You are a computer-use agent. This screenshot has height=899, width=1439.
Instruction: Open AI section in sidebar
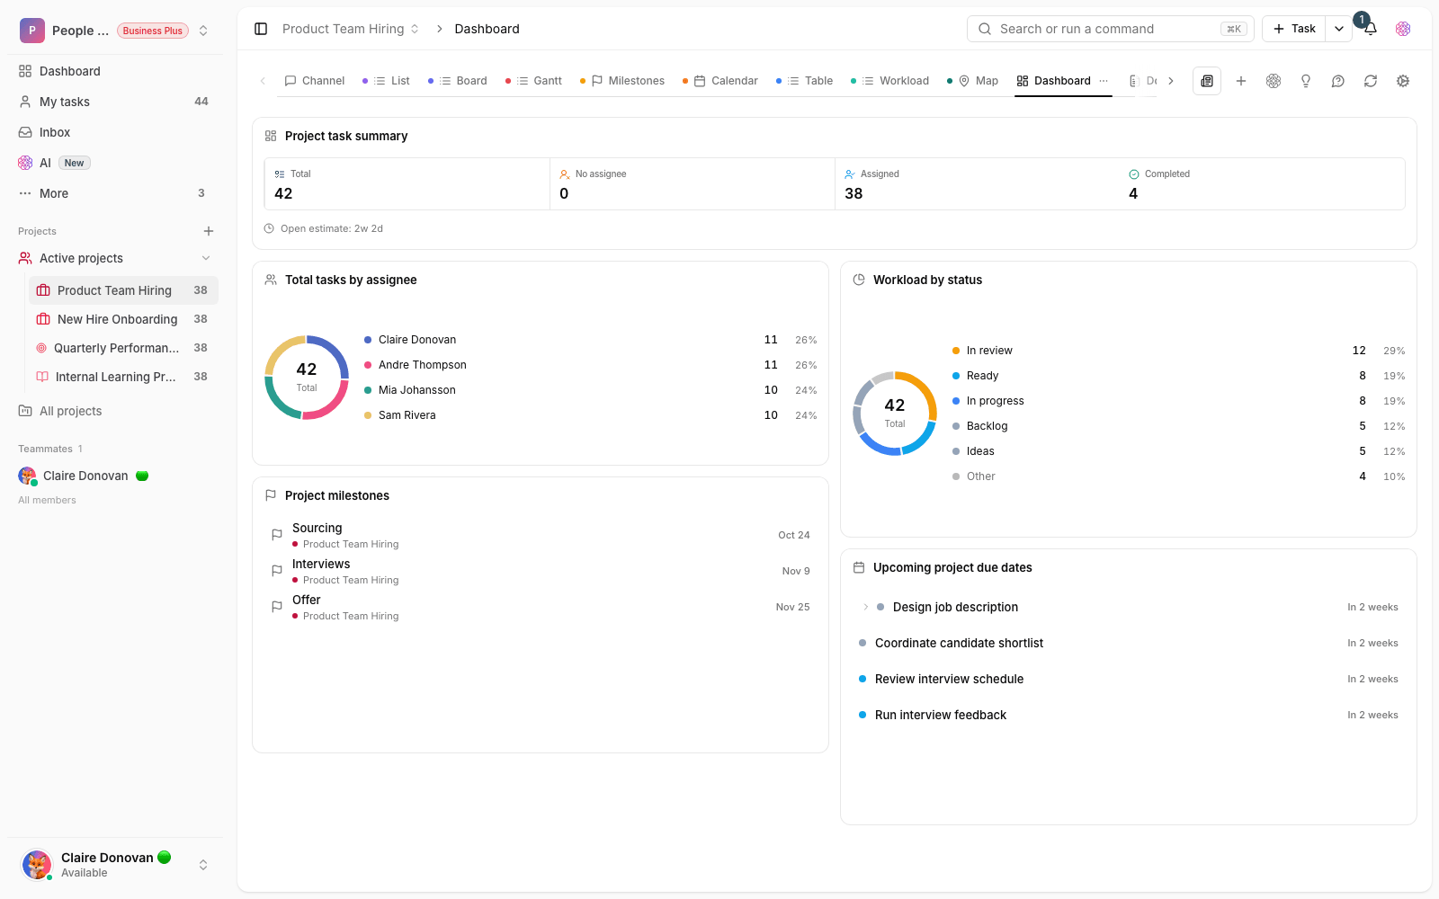pos(115,163)
